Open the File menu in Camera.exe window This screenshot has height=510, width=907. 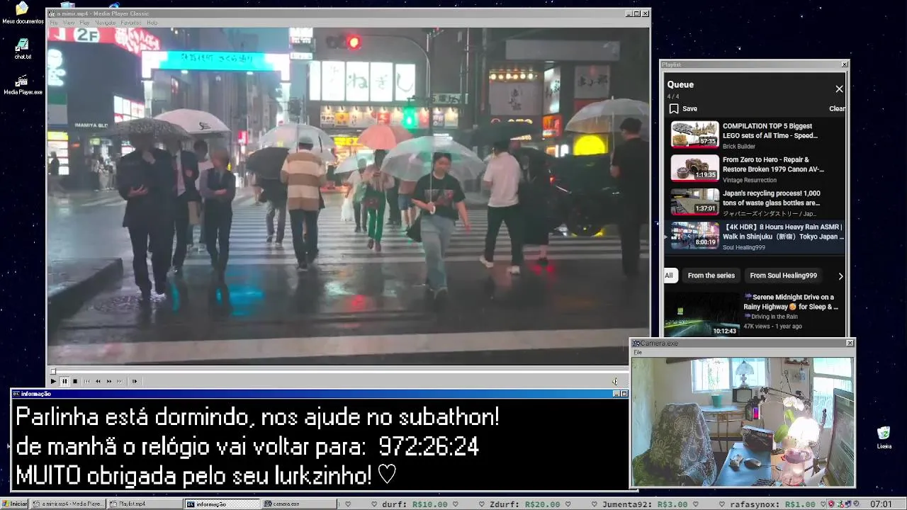coord(638,352)
